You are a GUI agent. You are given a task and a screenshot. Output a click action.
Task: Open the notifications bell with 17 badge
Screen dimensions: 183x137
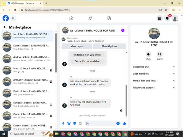pos(167,18)
